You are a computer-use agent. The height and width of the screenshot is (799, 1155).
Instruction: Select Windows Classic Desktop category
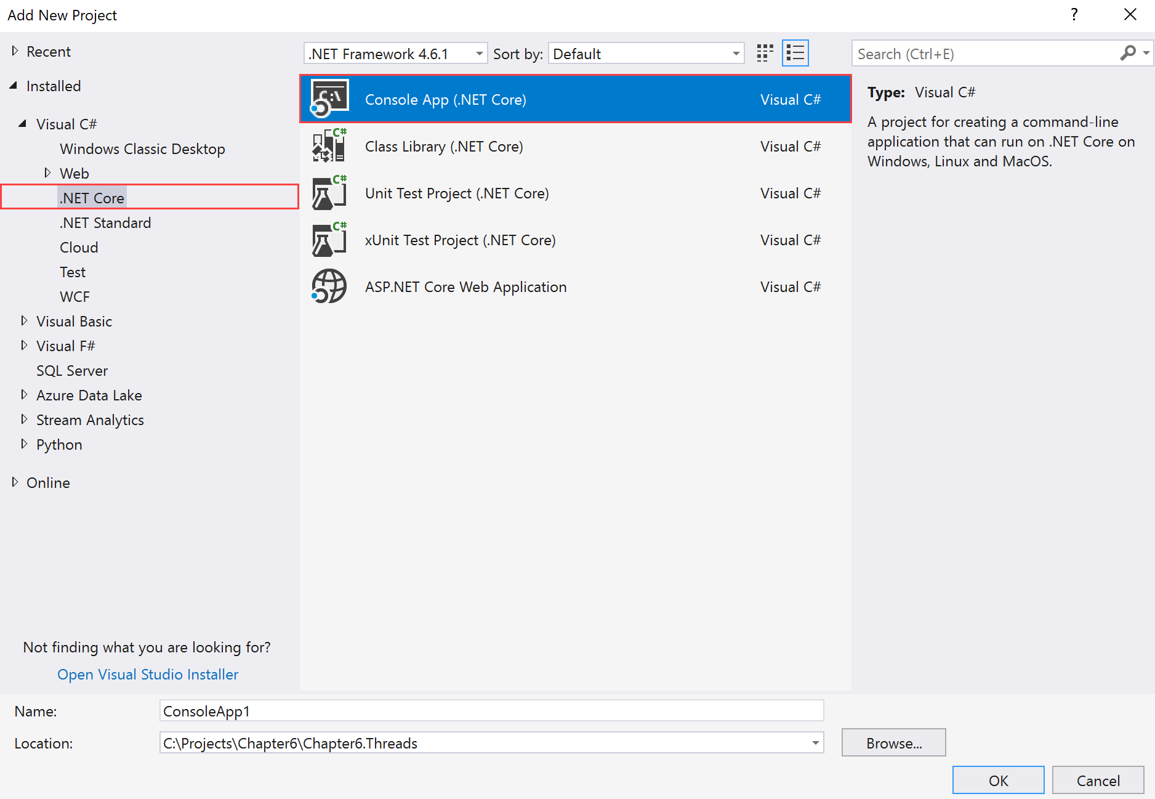pyautogui.click(x=142, y=149)
